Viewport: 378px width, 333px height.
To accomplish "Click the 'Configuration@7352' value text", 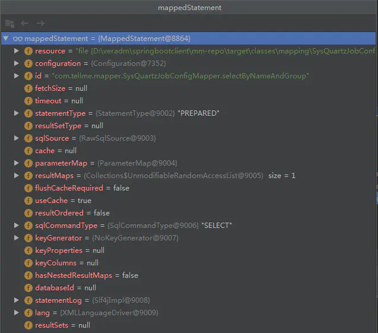I will pyautogui.click(x=128, y=64).
